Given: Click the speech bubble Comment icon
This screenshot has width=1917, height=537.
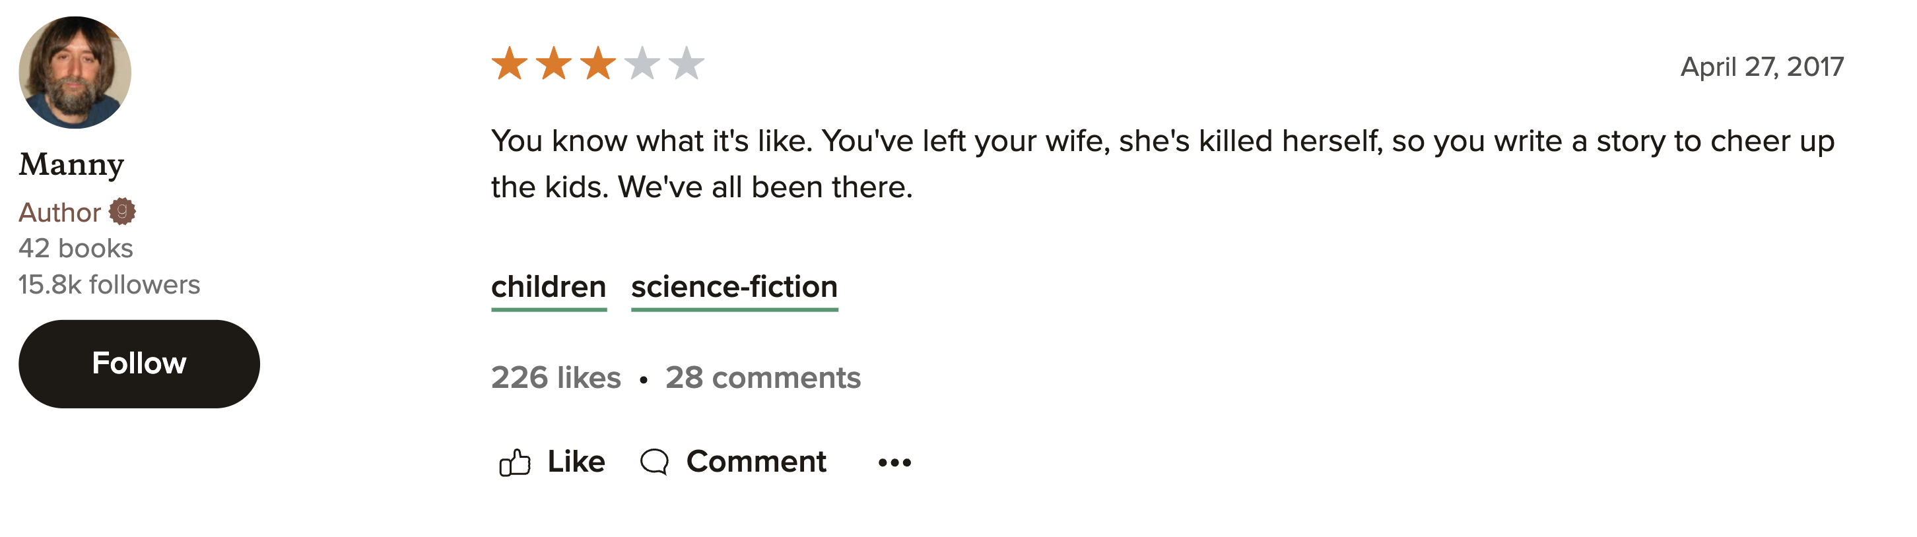Looking at the screenshot, I should tap(655, 462).
